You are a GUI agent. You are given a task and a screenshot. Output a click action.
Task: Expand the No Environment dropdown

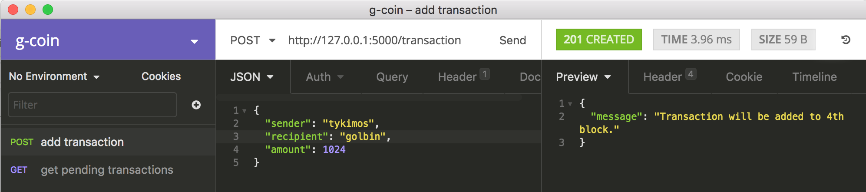click(x=54, y=76)
